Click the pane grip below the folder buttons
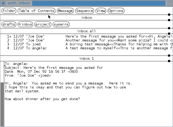Image resolution: width=173 pixels, height=127 pixels. click(169, 28)
